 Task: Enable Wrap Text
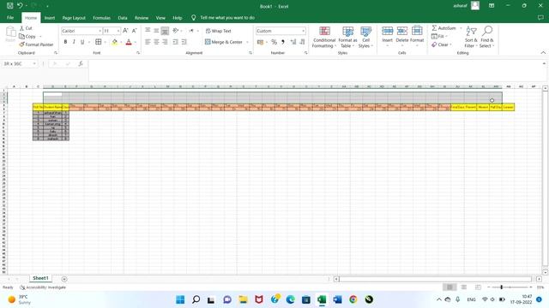[x=218, y=31]
